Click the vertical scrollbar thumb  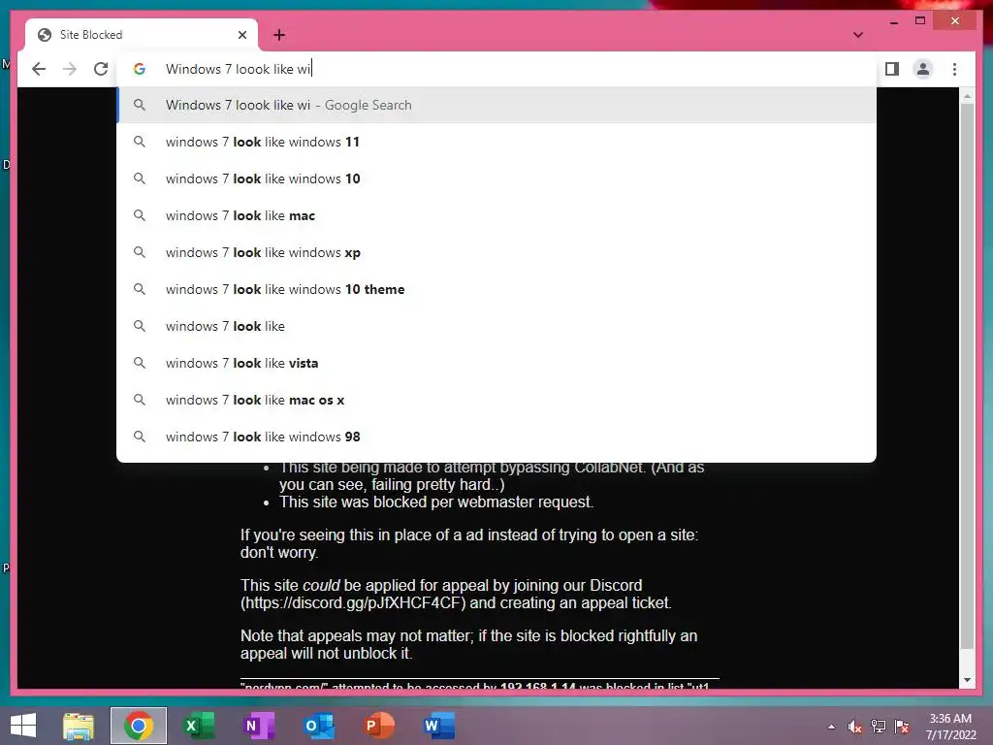(967, 376)
